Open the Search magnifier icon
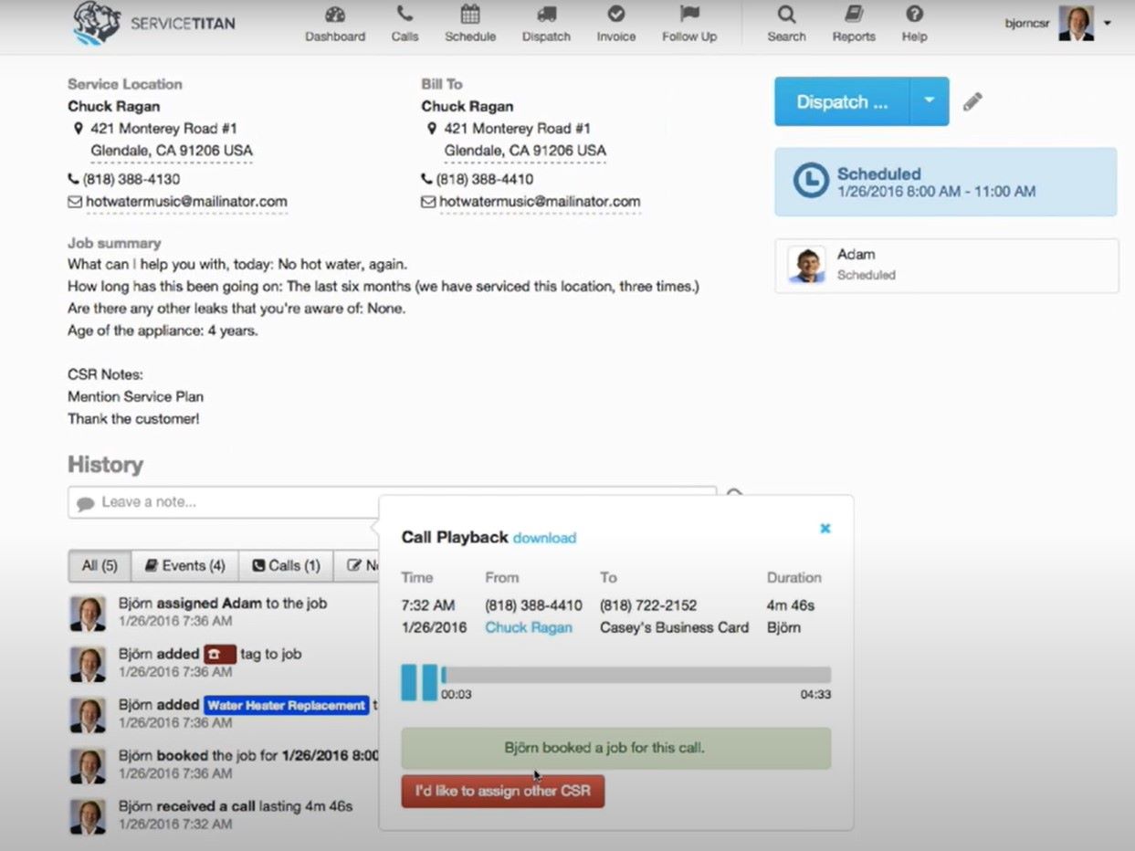The width and height of the screenshot is (1135, 851). [786, 15]
